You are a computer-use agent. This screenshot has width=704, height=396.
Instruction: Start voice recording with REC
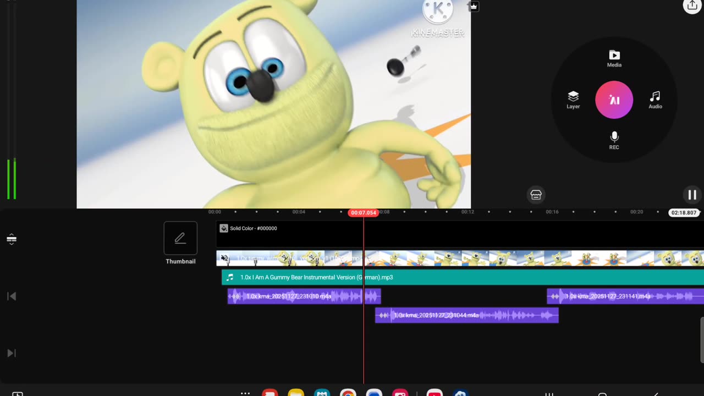[614, 141]
